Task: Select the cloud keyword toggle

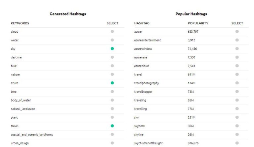Action: (112, 32)
